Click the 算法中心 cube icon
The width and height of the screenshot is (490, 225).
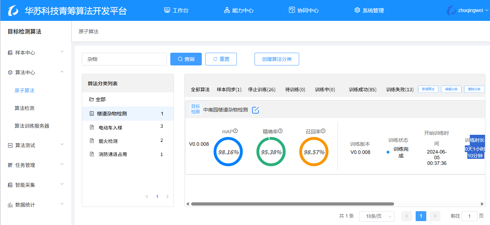tap(10, 73)
